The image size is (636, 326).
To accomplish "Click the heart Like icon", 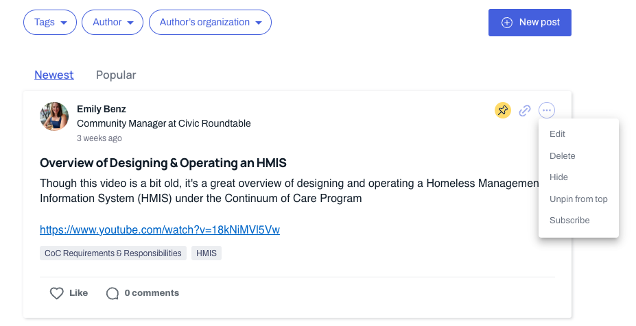I will (x=57, y=293).
